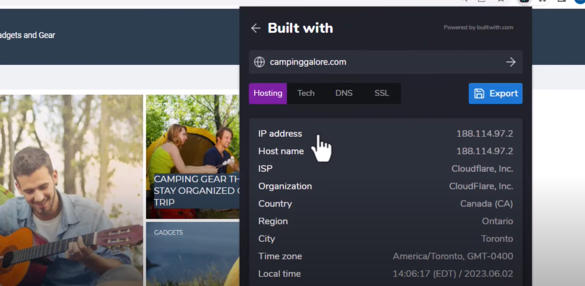This screenshot has height=286, width=585.
Task: Click the IP address label
Action: (280, 134)
